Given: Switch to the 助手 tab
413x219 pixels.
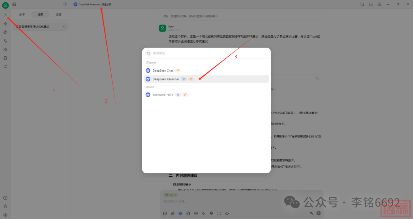Looking at the screenshot, I should [22, 15].
